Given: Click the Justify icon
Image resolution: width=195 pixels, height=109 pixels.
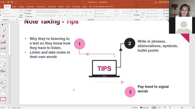Looking at the screenshot, I should coord(82,15).
